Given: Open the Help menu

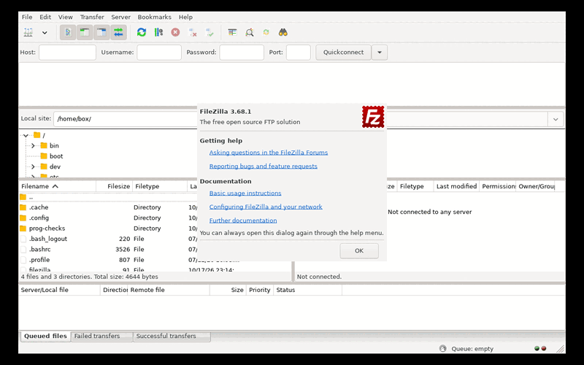Looking at the screenshot, I should [185, 17].
